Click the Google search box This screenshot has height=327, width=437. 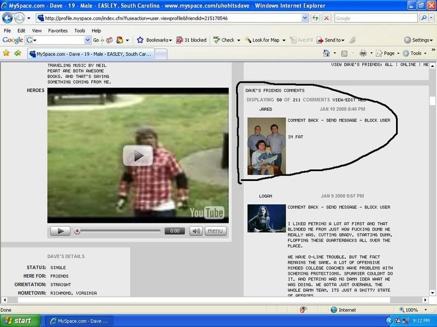376,19
